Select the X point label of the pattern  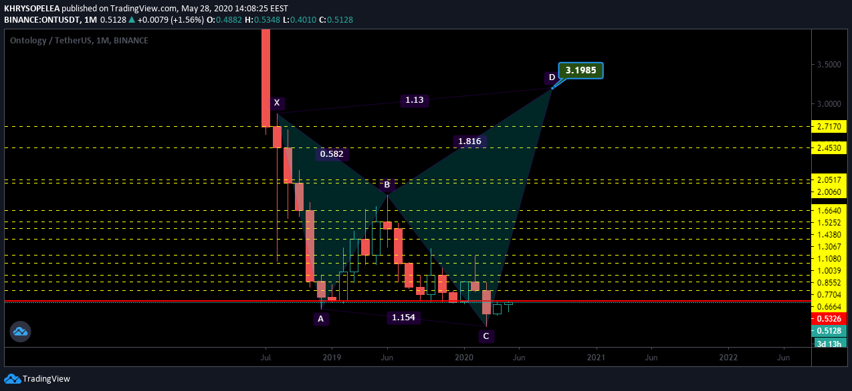[x=277, y=103]
